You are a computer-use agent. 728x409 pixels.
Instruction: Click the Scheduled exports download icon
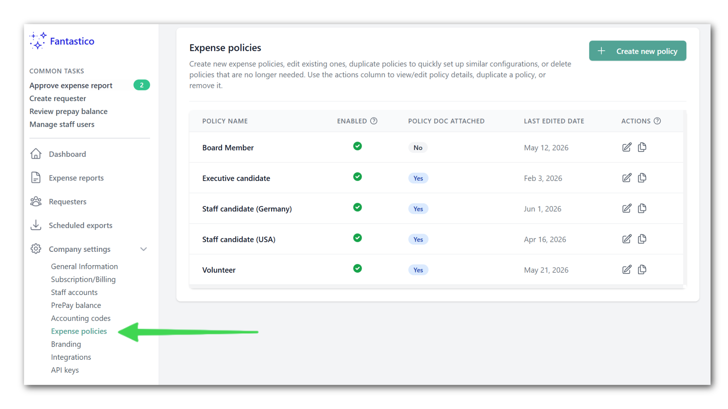click(x=36, y=225)
